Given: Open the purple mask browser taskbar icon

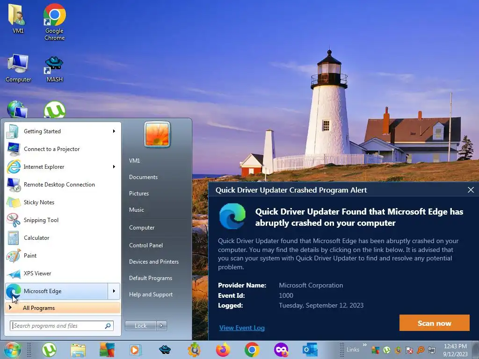Looking at the screenshot, I should point(281,350).
